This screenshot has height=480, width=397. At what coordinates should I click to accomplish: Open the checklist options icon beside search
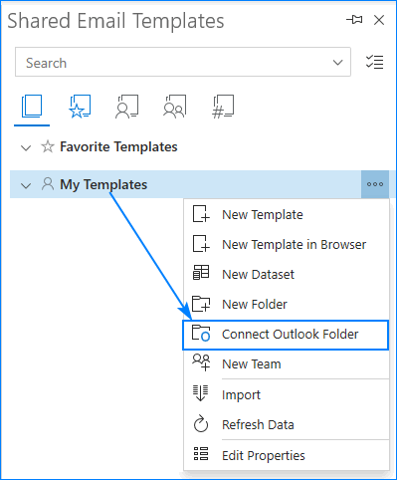[x=375, y=62]
